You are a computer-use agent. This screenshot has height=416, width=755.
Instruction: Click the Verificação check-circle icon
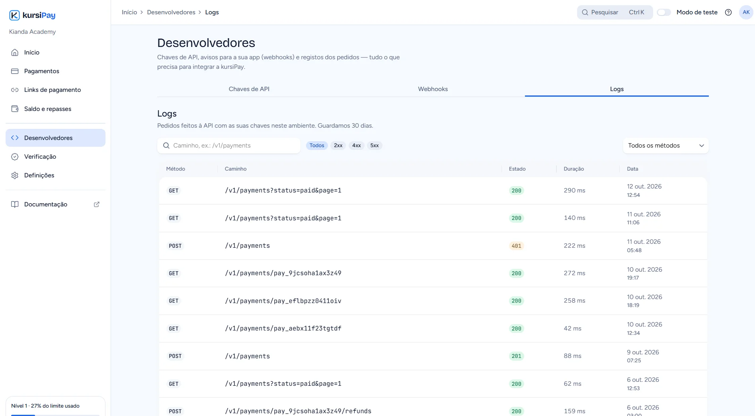[x=15, y=157]
